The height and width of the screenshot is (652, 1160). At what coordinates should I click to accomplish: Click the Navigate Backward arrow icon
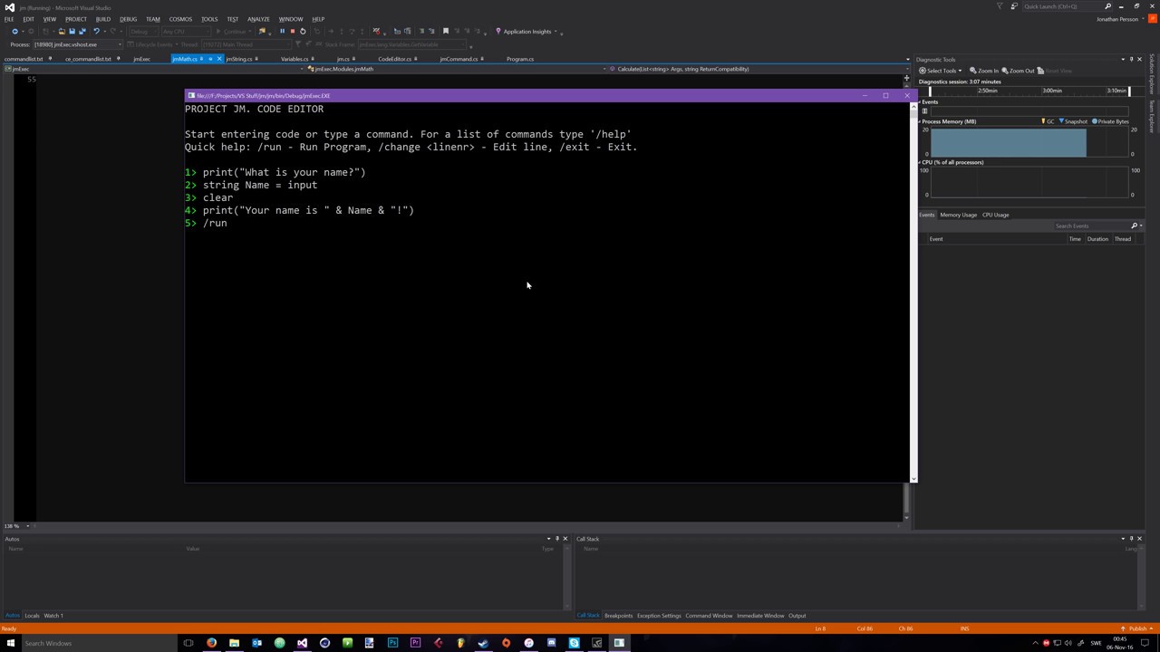14,31
